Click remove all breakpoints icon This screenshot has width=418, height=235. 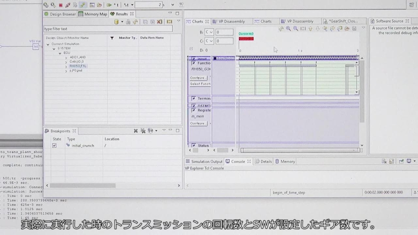(143, 131)
